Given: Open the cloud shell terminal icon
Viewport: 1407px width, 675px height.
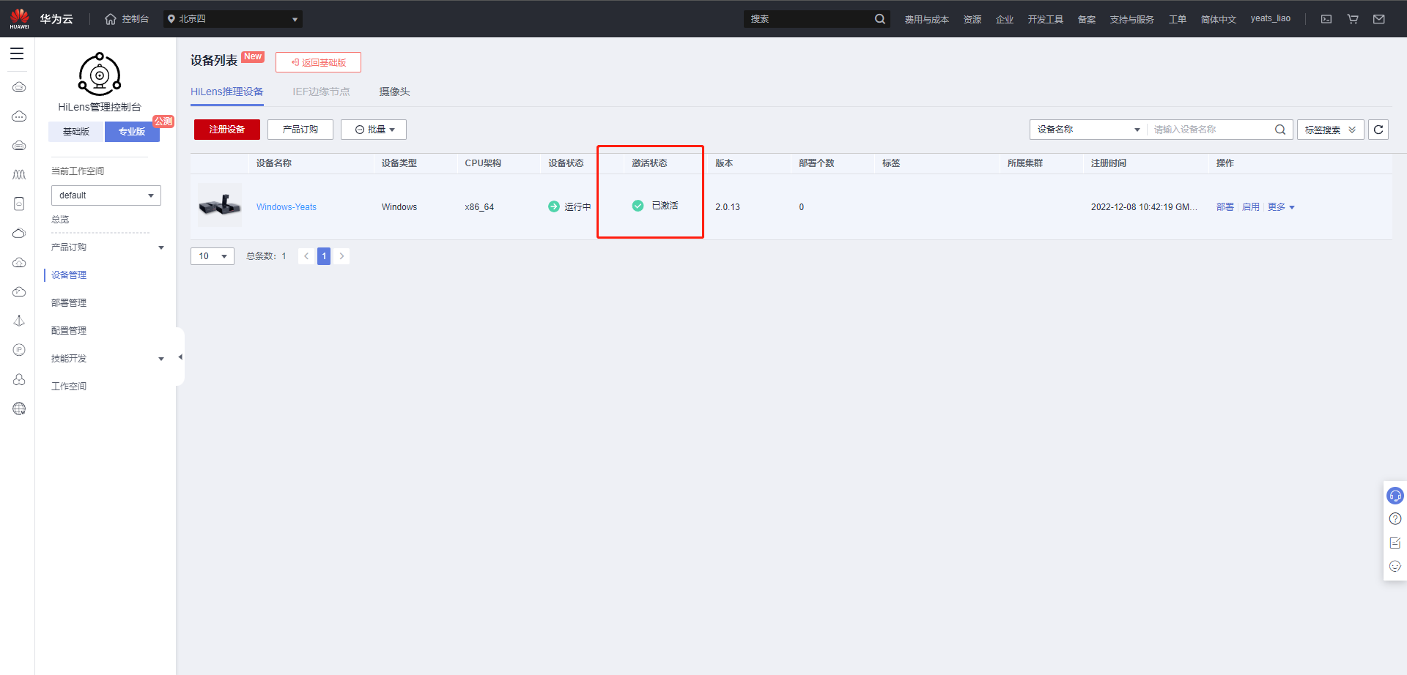Looking at the screenshot, I should click(x=1326, y=19).
